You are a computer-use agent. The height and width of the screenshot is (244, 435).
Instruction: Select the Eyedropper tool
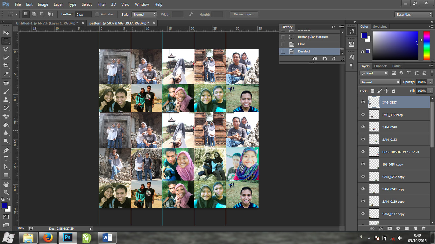coord(6,74)
